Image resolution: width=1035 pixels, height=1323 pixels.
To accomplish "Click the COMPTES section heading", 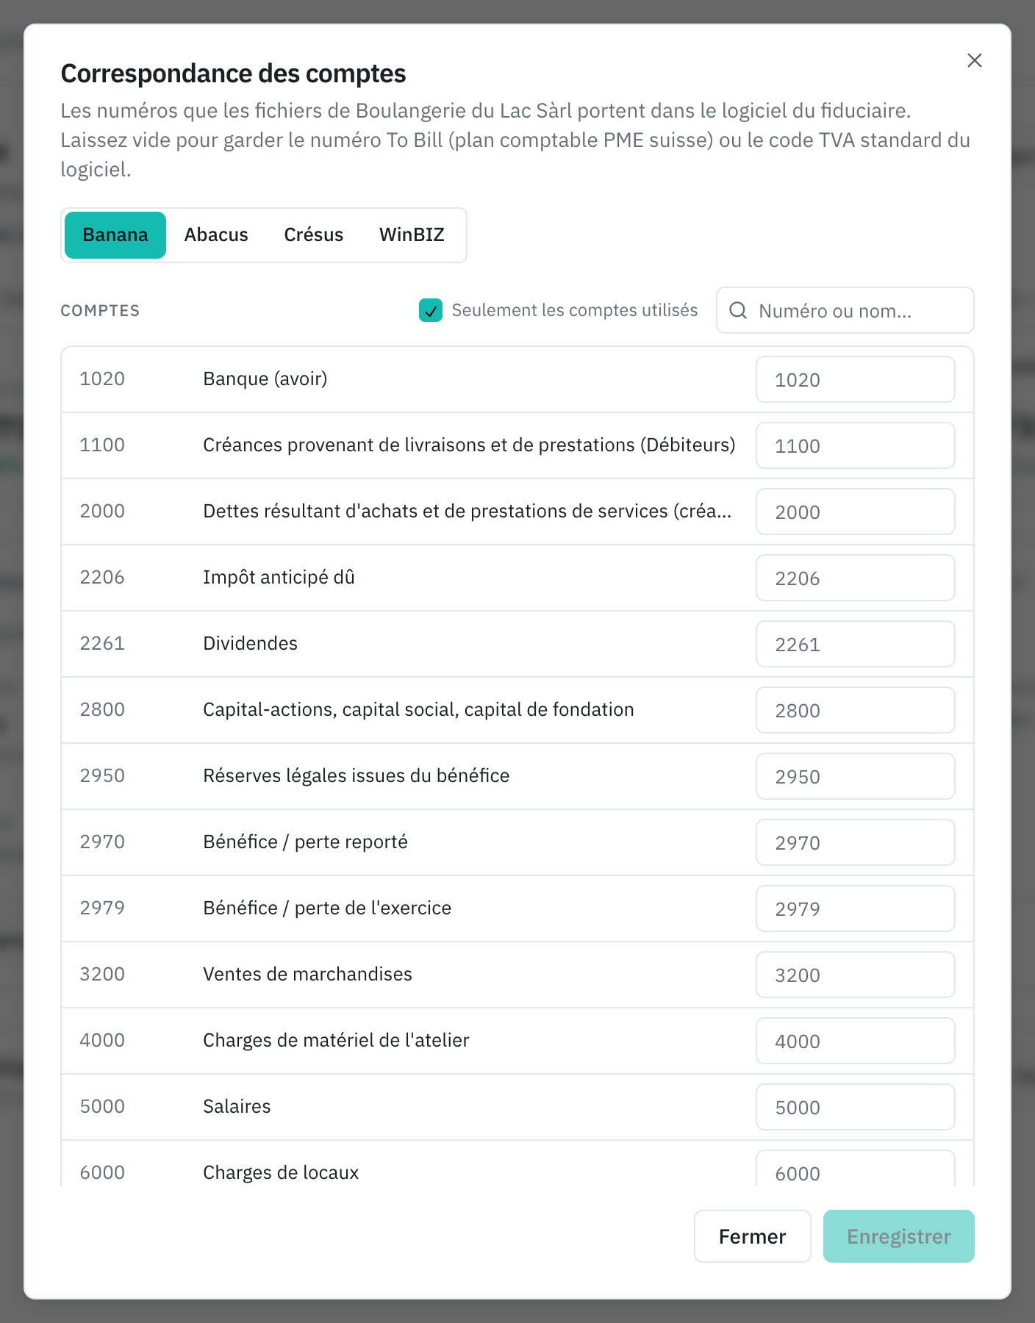I will [100, 311].
